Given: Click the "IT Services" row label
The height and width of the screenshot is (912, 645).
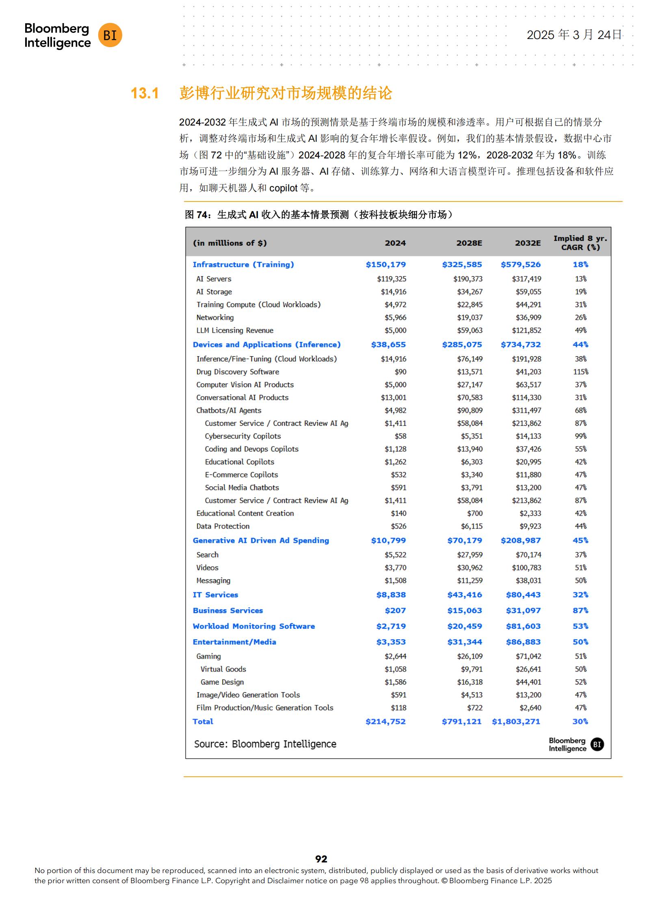Looking at the screenshot, I should pyautogui.click(x=216, y=595).
